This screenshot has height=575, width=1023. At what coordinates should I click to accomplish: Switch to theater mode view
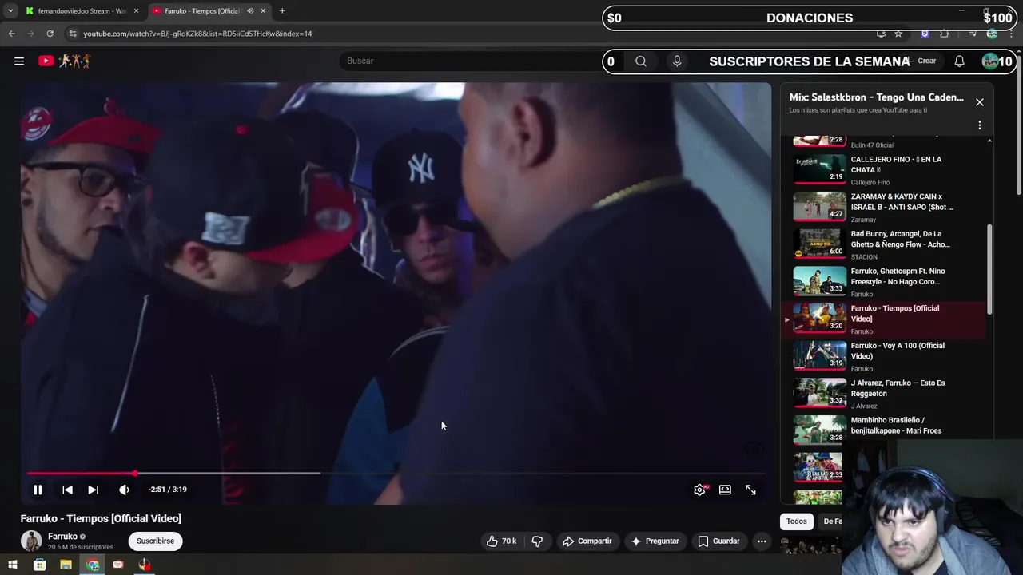coord(725,490)
